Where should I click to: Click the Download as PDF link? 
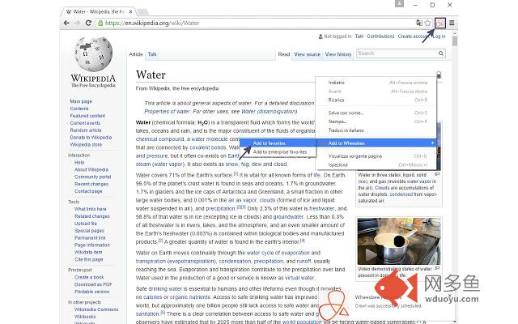click(x=93, y=284)
